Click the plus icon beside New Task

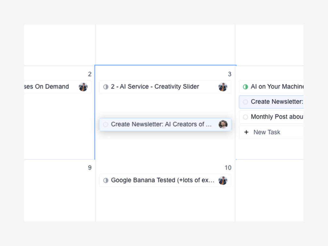click(246, 132)
